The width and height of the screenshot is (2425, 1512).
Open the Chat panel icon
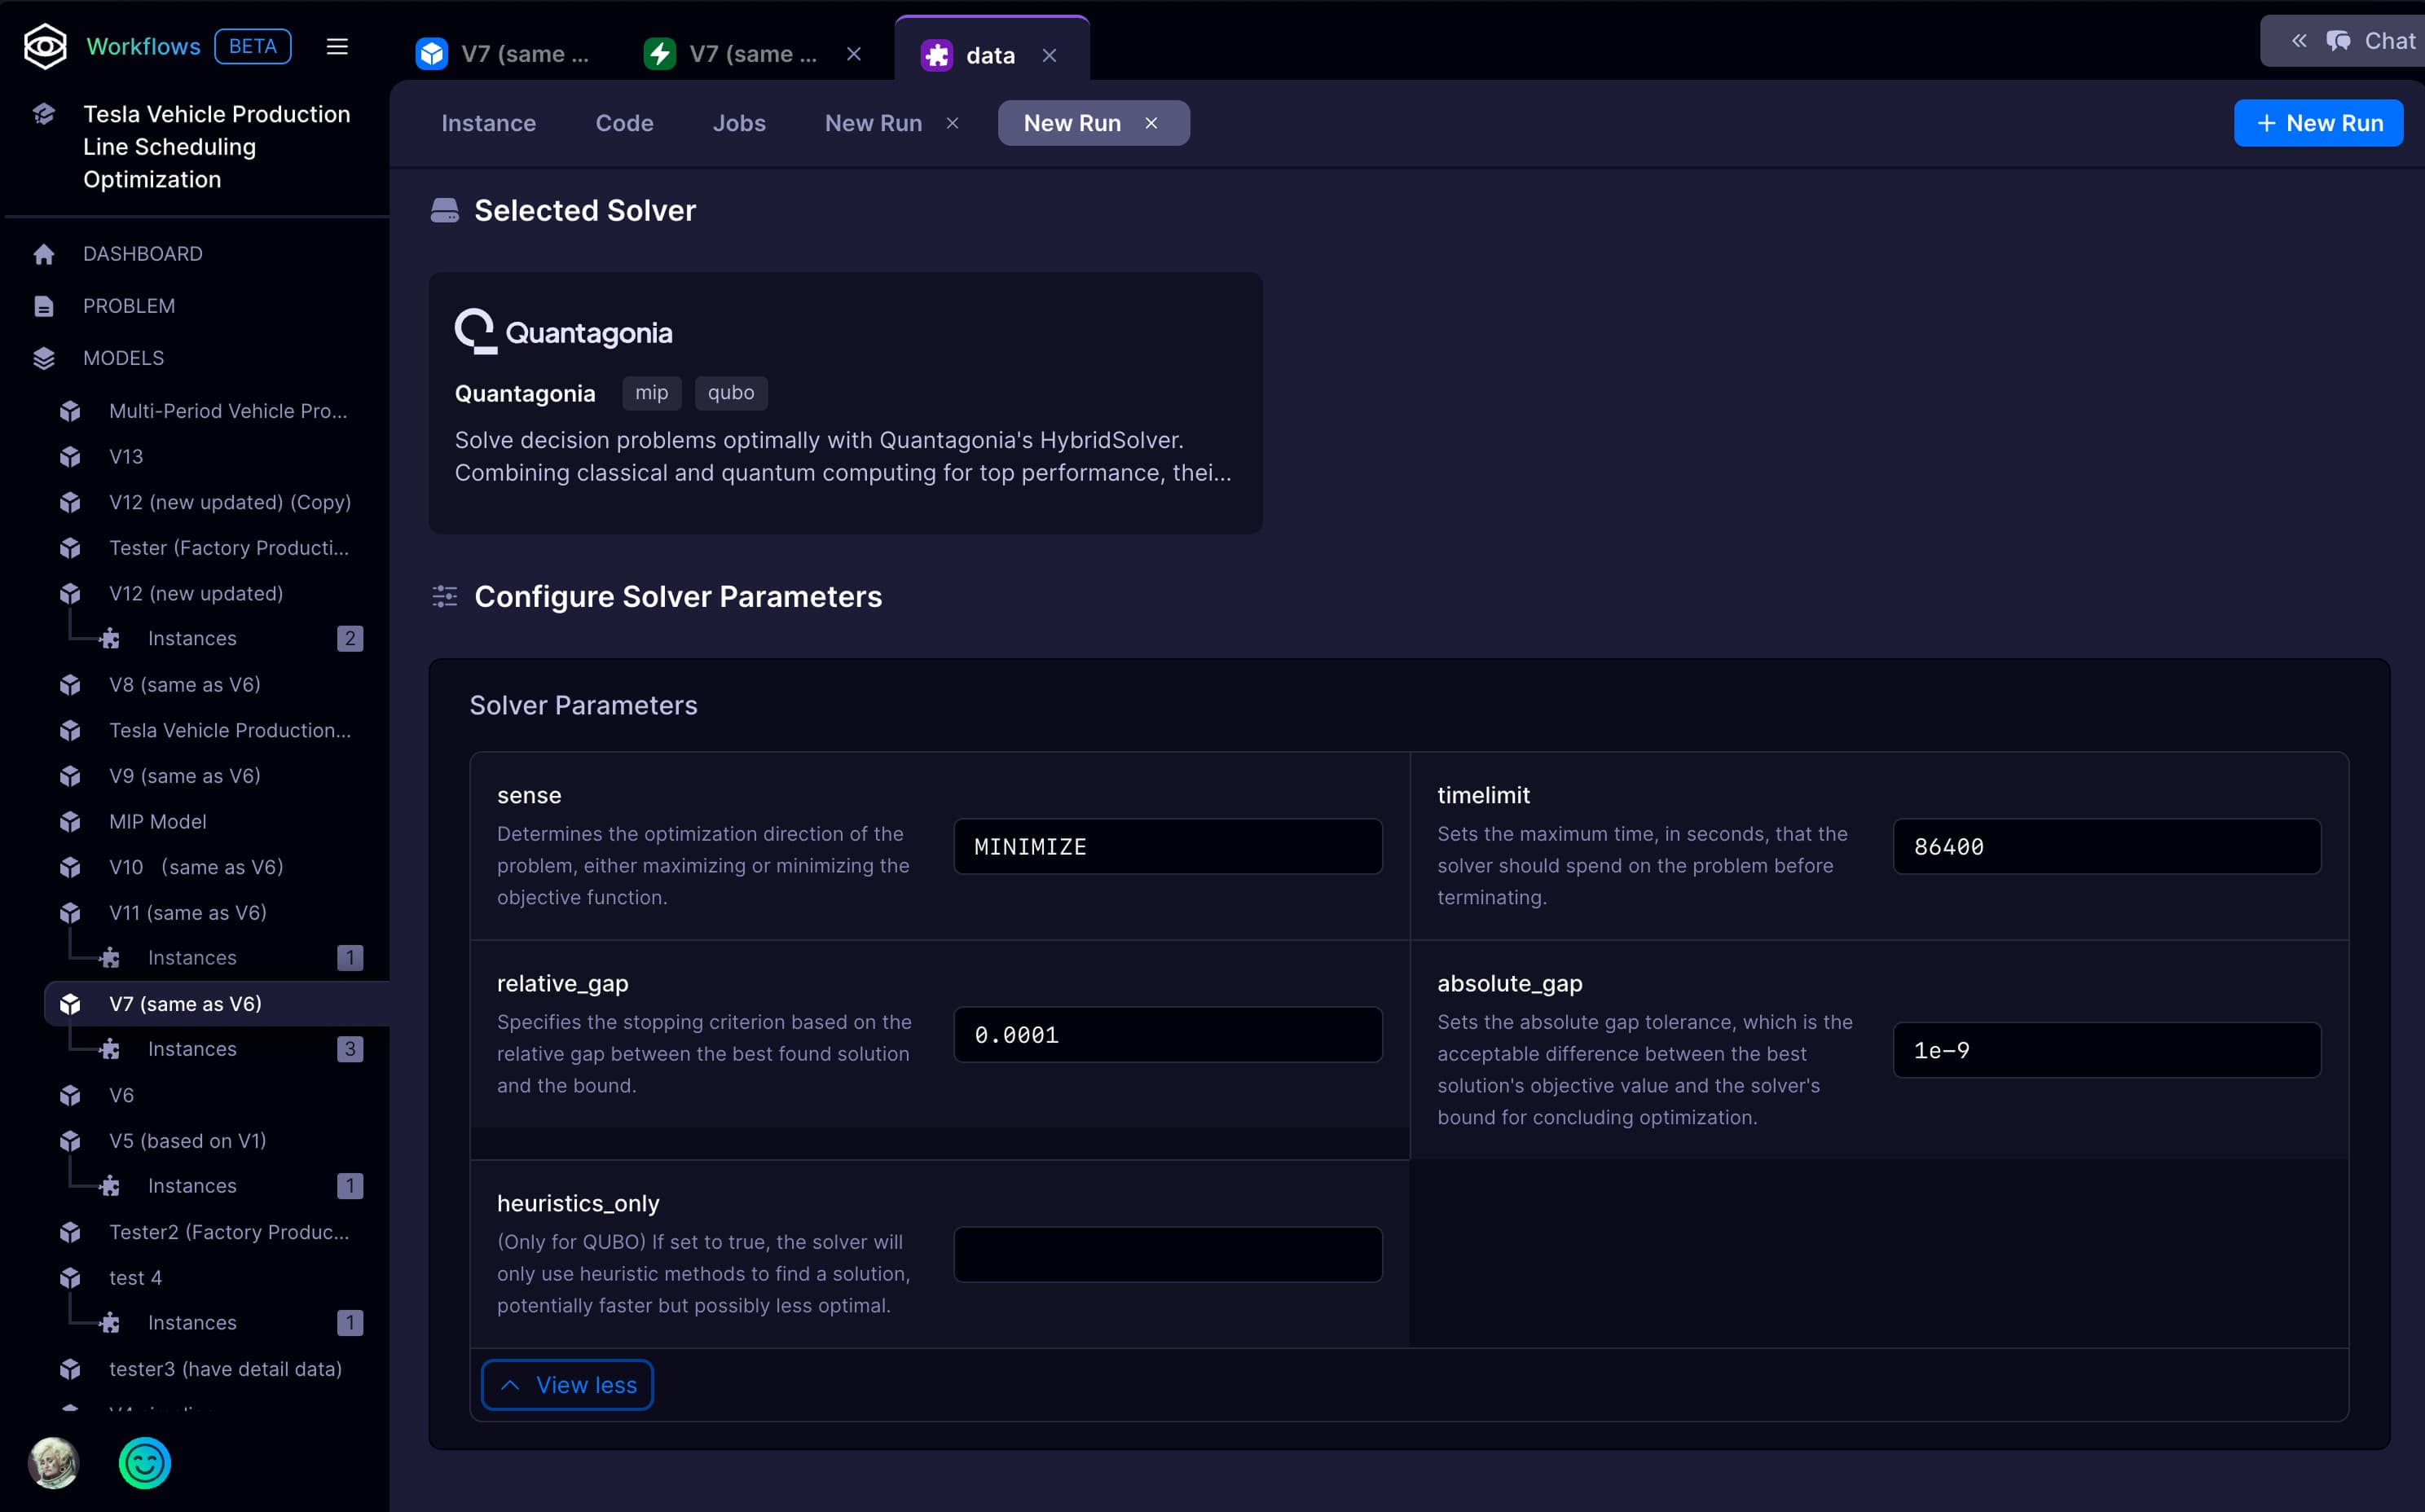pyautogui.click(x=2338, y=41)
